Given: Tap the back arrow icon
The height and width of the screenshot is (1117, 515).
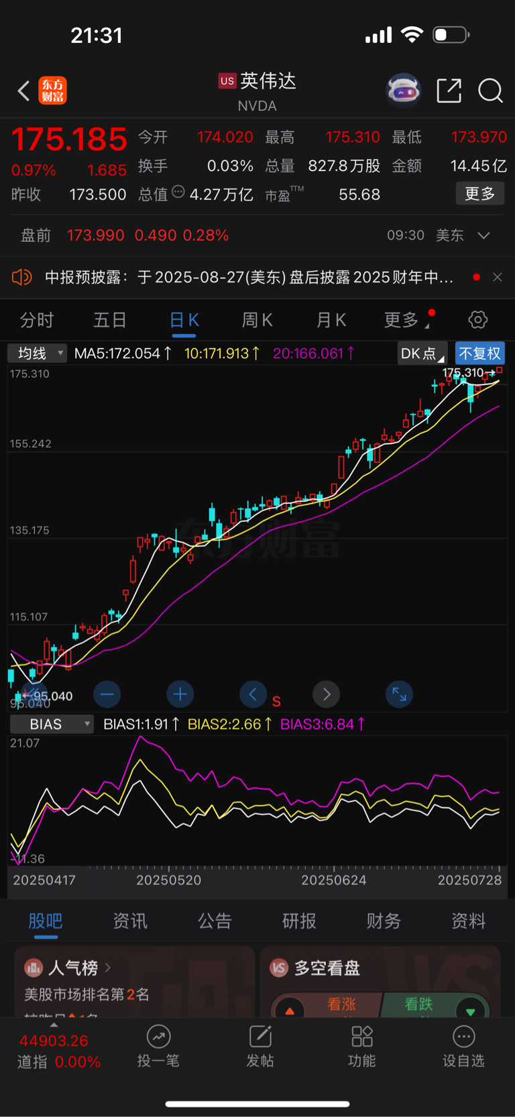Looking at the screenshot, I should (x=23, y=91).
